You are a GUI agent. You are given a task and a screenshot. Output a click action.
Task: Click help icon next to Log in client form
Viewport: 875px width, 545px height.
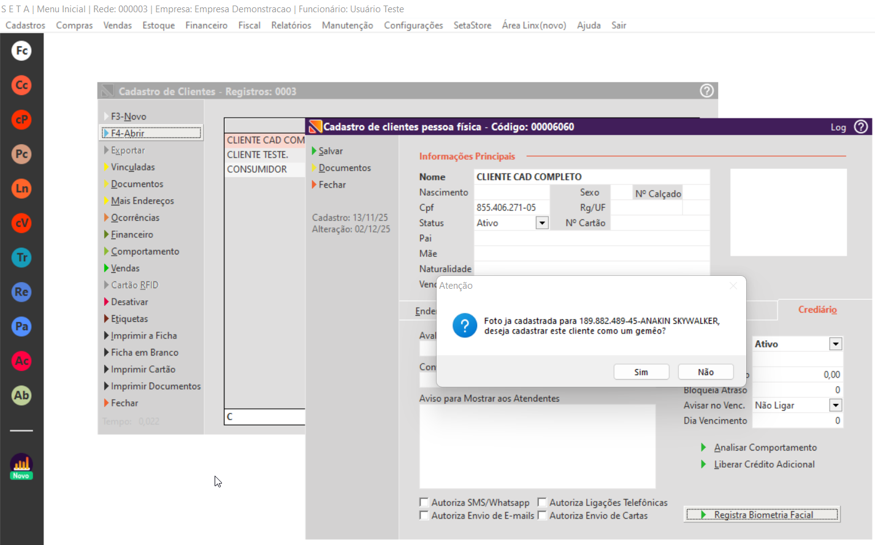pyautogui.click(x=861, y=126)
